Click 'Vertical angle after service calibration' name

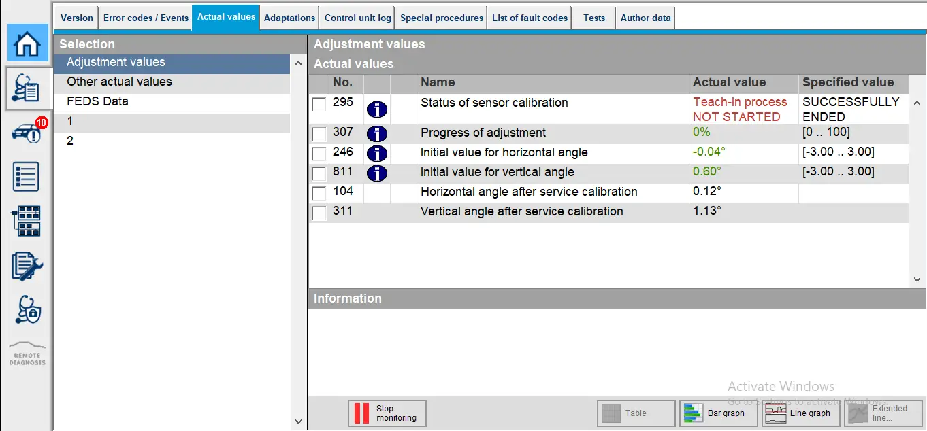click(x=522, y=212)
